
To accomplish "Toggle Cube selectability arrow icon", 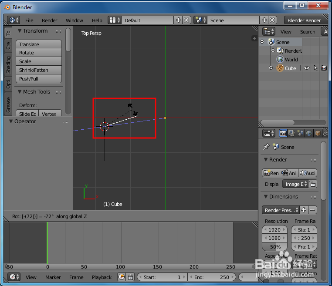I will click(x=315, y=68).
